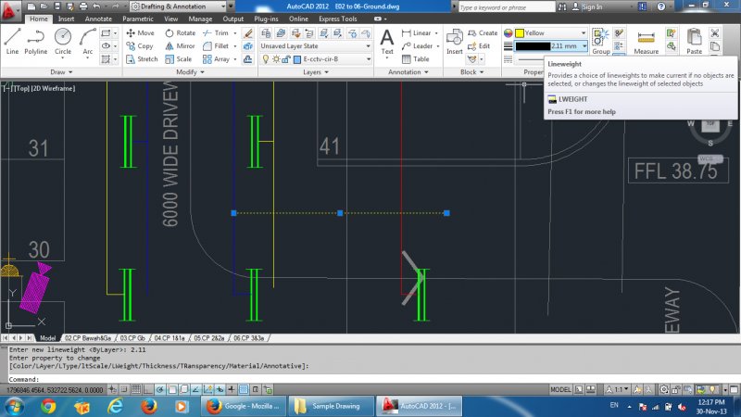
Task: Click the Mirror command
Action: 180,45
